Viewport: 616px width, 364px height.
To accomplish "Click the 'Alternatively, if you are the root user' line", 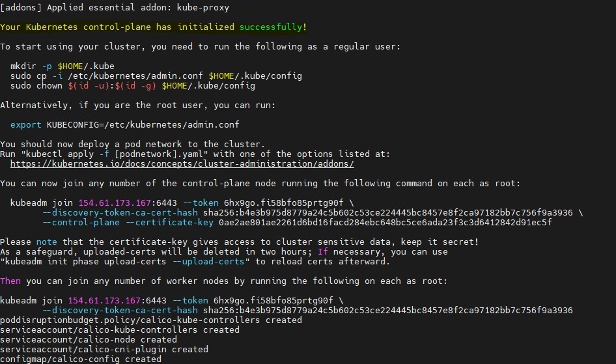I will click(137, 105).
